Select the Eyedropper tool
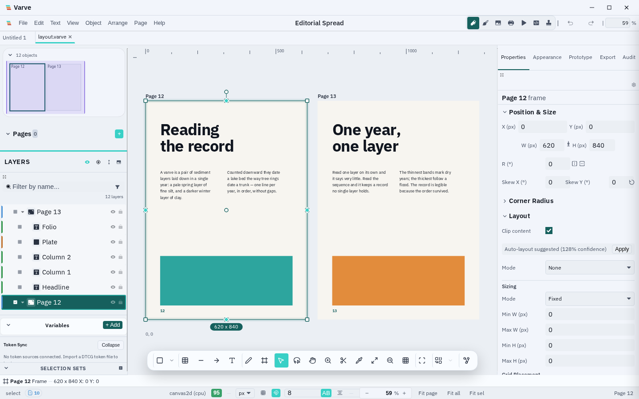639x399 pixels. 359,360
